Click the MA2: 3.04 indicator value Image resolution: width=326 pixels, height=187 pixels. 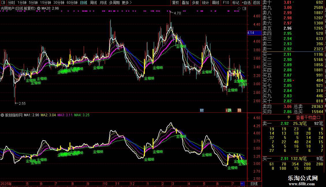(x=48, y=115)
